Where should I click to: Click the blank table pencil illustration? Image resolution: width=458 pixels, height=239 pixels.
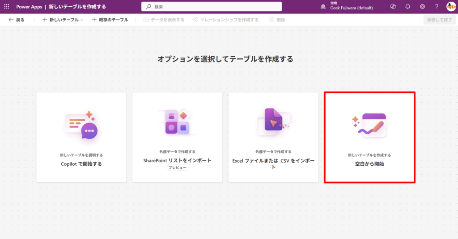click(x=369, y=125)
